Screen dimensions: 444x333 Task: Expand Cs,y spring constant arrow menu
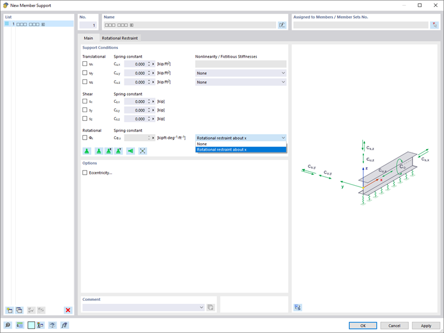[154, 110]
